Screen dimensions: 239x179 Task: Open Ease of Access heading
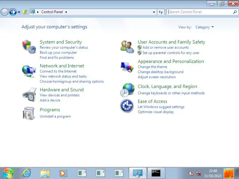click(152, 101)
